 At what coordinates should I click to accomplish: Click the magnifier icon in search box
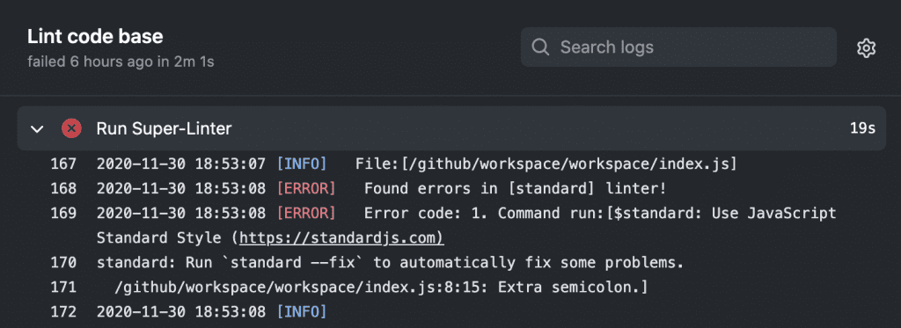click(540, 47)
